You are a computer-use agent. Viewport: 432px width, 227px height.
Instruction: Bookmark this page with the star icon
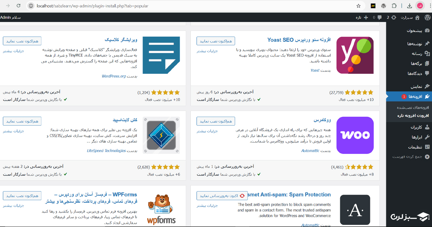pyautogui.click(x=358, y=6)
